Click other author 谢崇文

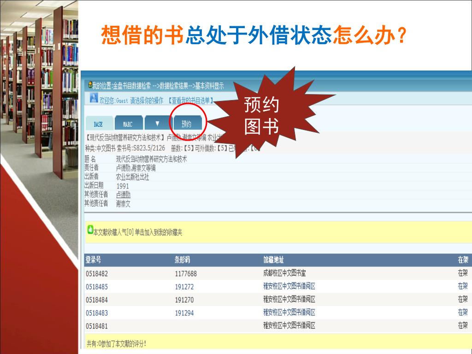click(x=123, y=204)
